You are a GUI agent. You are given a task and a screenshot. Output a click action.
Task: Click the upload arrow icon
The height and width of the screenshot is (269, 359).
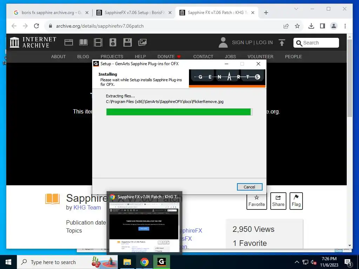point(282,42)
